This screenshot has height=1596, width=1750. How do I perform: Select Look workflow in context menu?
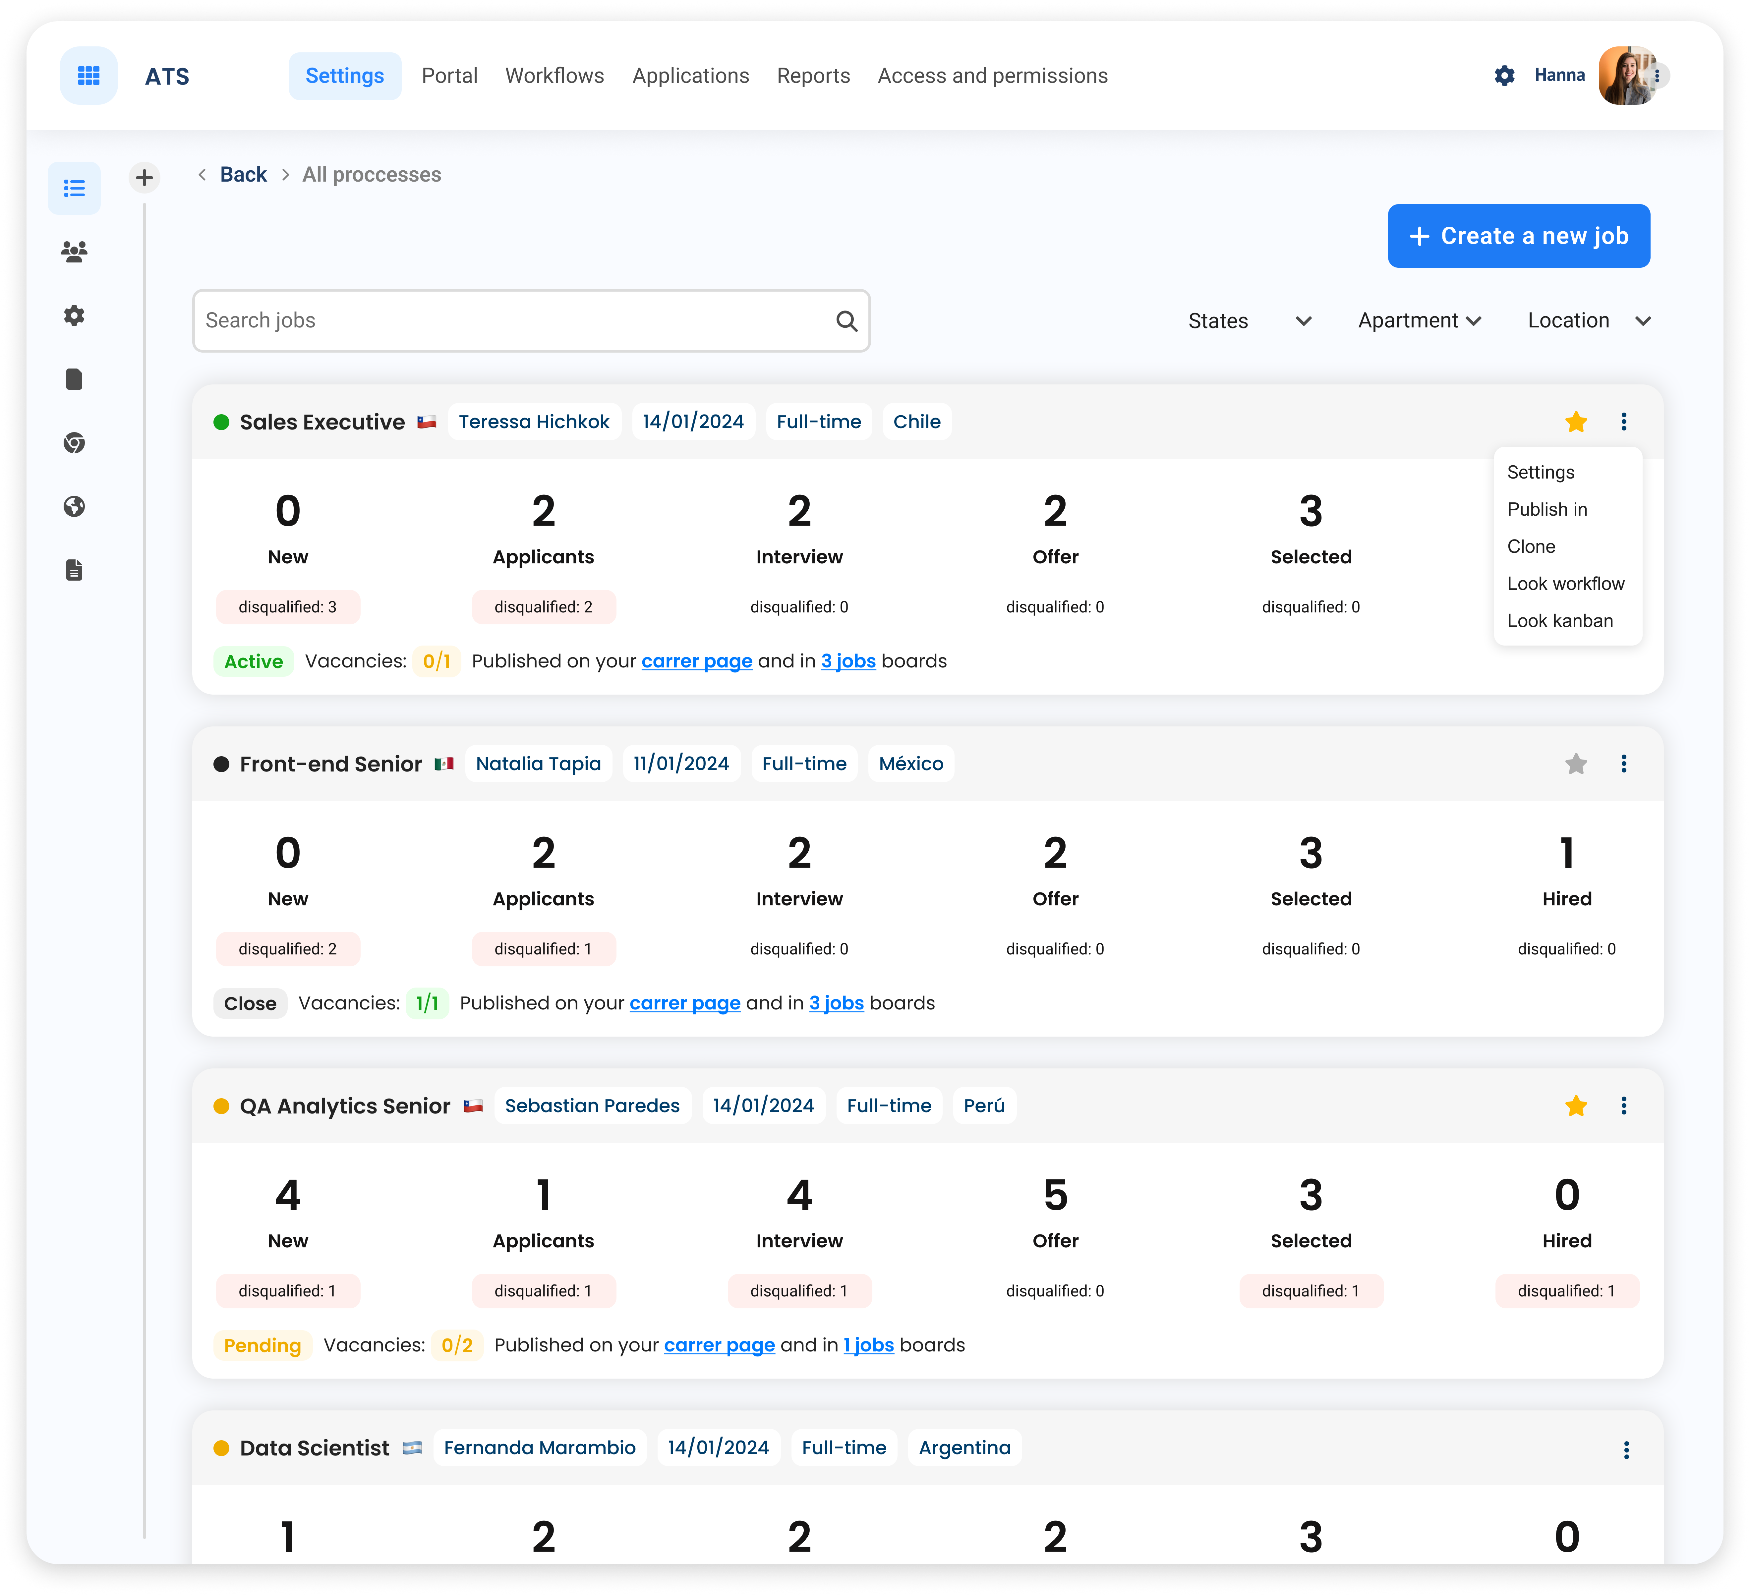pos(1566,584)
